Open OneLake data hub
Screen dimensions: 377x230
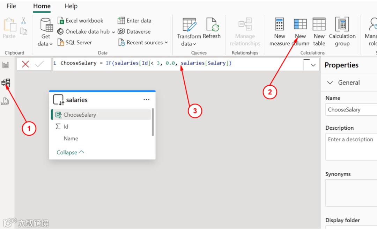coord(86,31)
